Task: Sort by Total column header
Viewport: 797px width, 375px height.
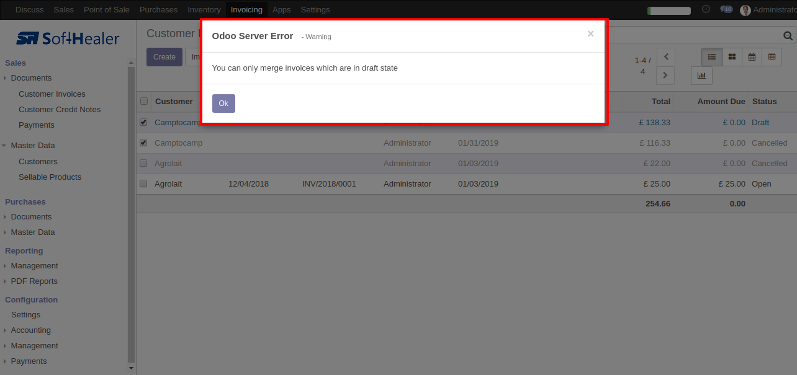Action: [x=660, y=101]
